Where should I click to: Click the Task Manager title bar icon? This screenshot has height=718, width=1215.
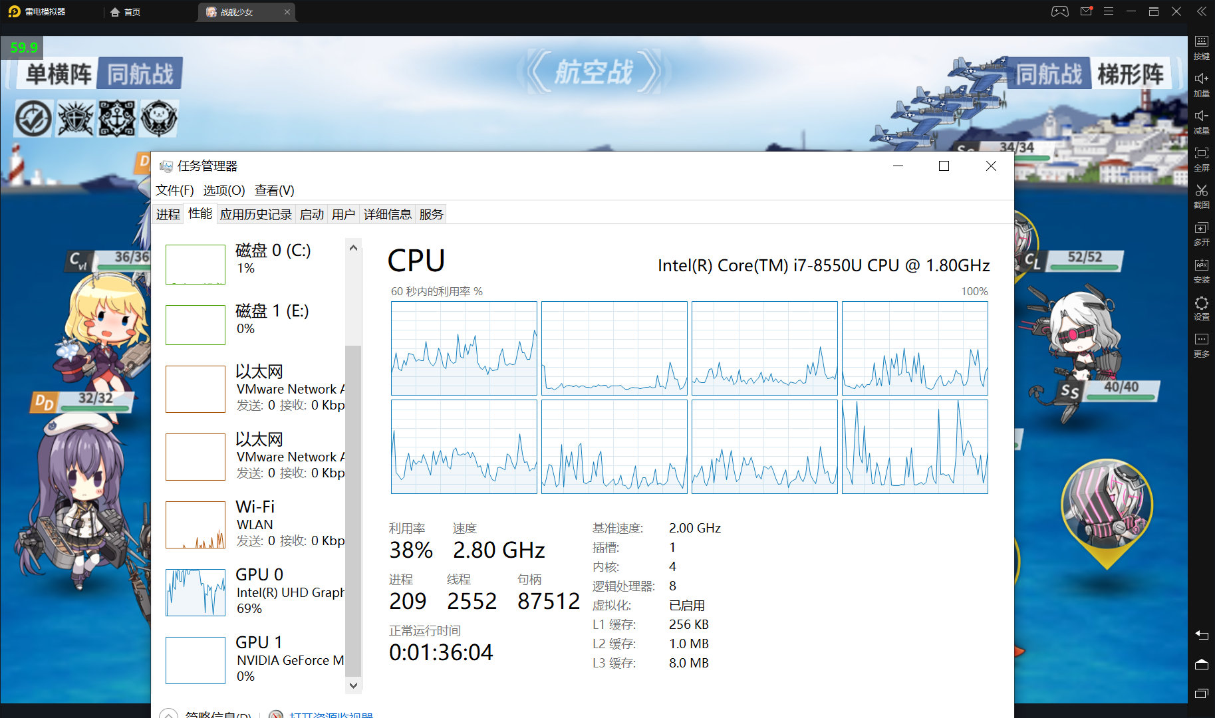tap(166, 166)
